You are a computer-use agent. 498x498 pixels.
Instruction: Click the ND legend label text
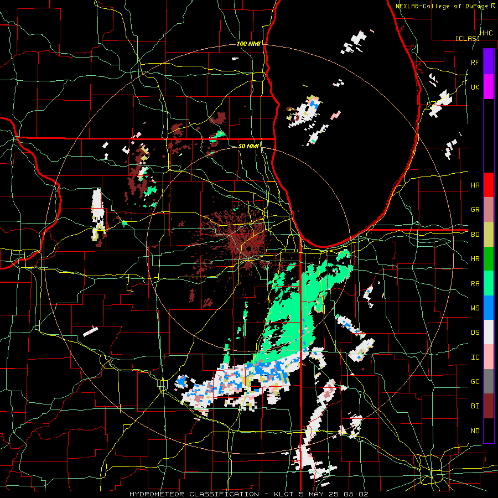tap(475, 431)
